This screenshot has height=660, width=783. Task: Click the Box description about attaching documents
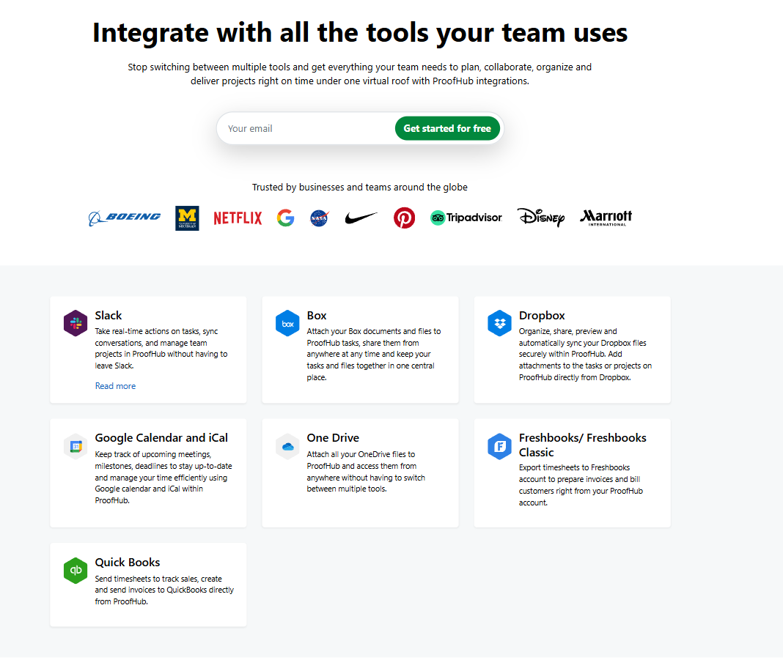[374, 355]
